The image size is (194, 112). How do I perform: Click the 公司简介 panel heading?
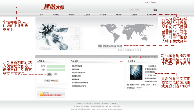coord(131,61)
